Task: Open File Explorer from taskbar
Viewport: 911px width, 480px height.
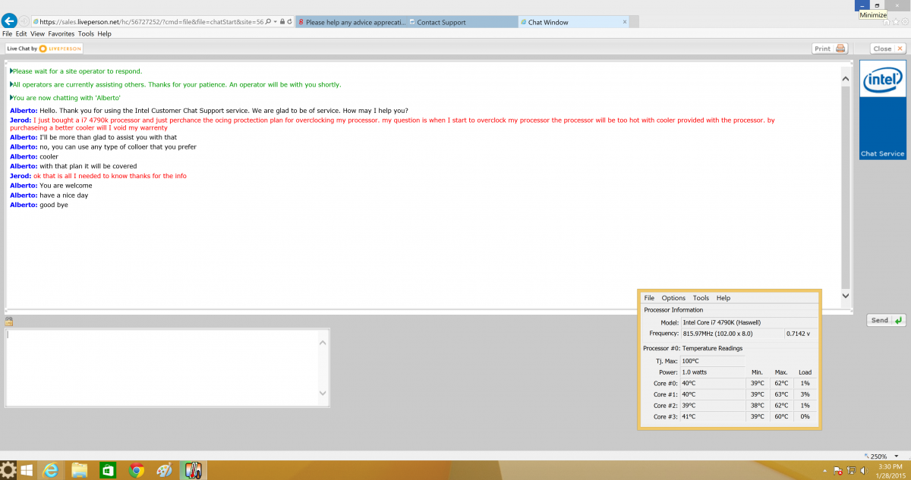Action: 80,470
